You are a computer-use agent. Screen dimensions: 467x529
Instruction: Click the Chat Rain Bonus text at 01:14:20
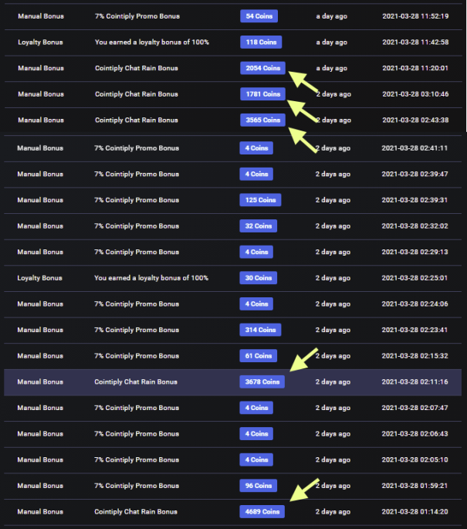point(136,512)
